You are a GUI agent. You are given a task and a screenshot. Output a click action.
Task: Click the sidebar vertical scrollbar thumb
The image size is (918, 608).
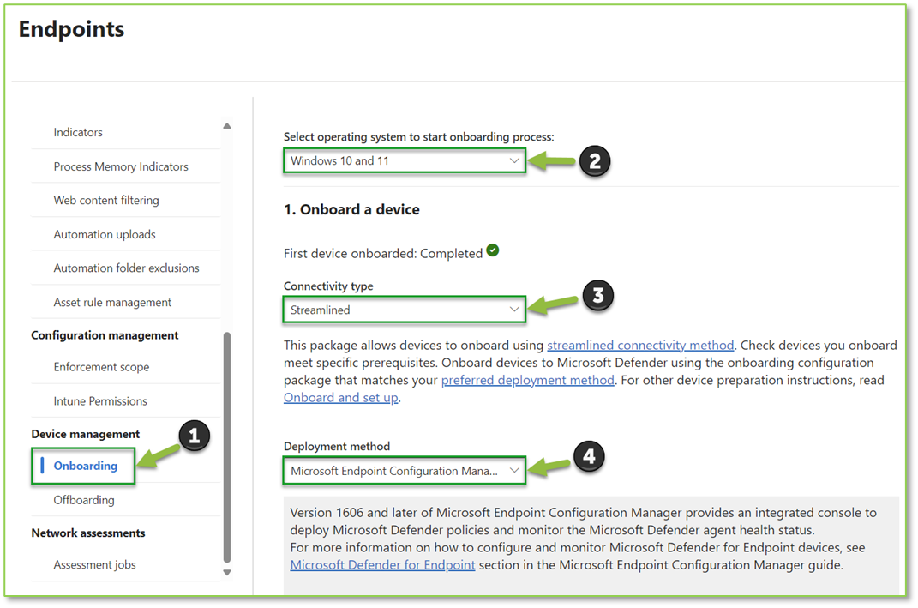click(x=227, y=446)
